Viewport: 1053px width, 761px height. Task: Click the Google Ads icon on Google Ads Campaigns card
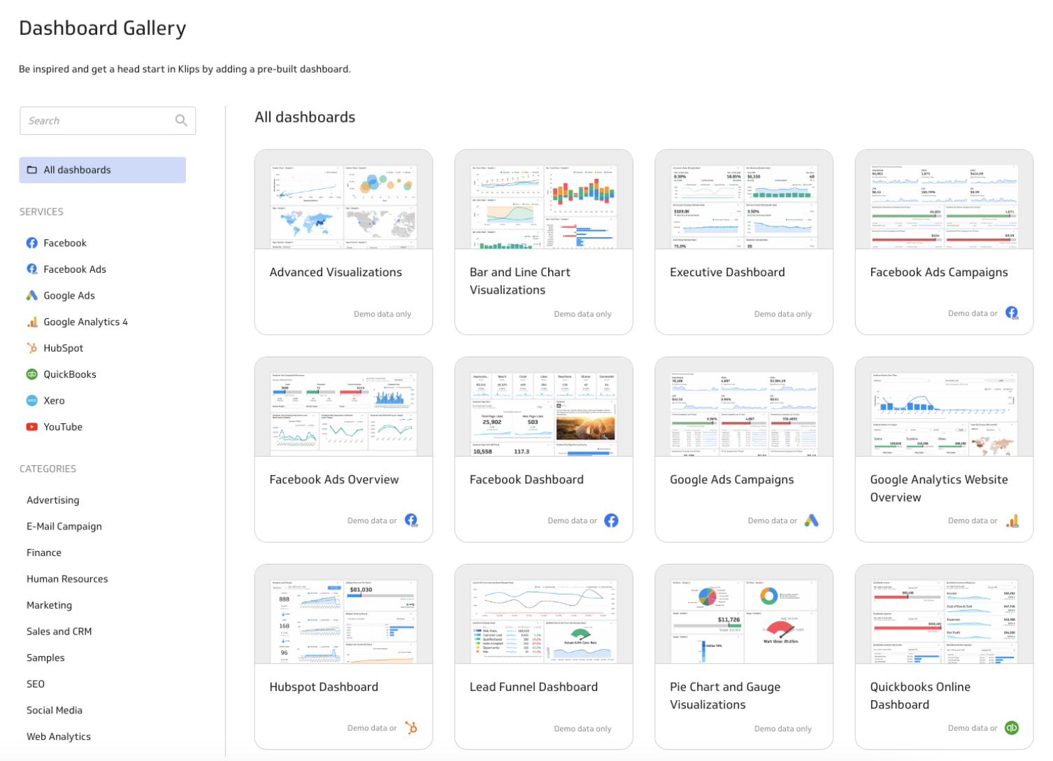(812, 520)
